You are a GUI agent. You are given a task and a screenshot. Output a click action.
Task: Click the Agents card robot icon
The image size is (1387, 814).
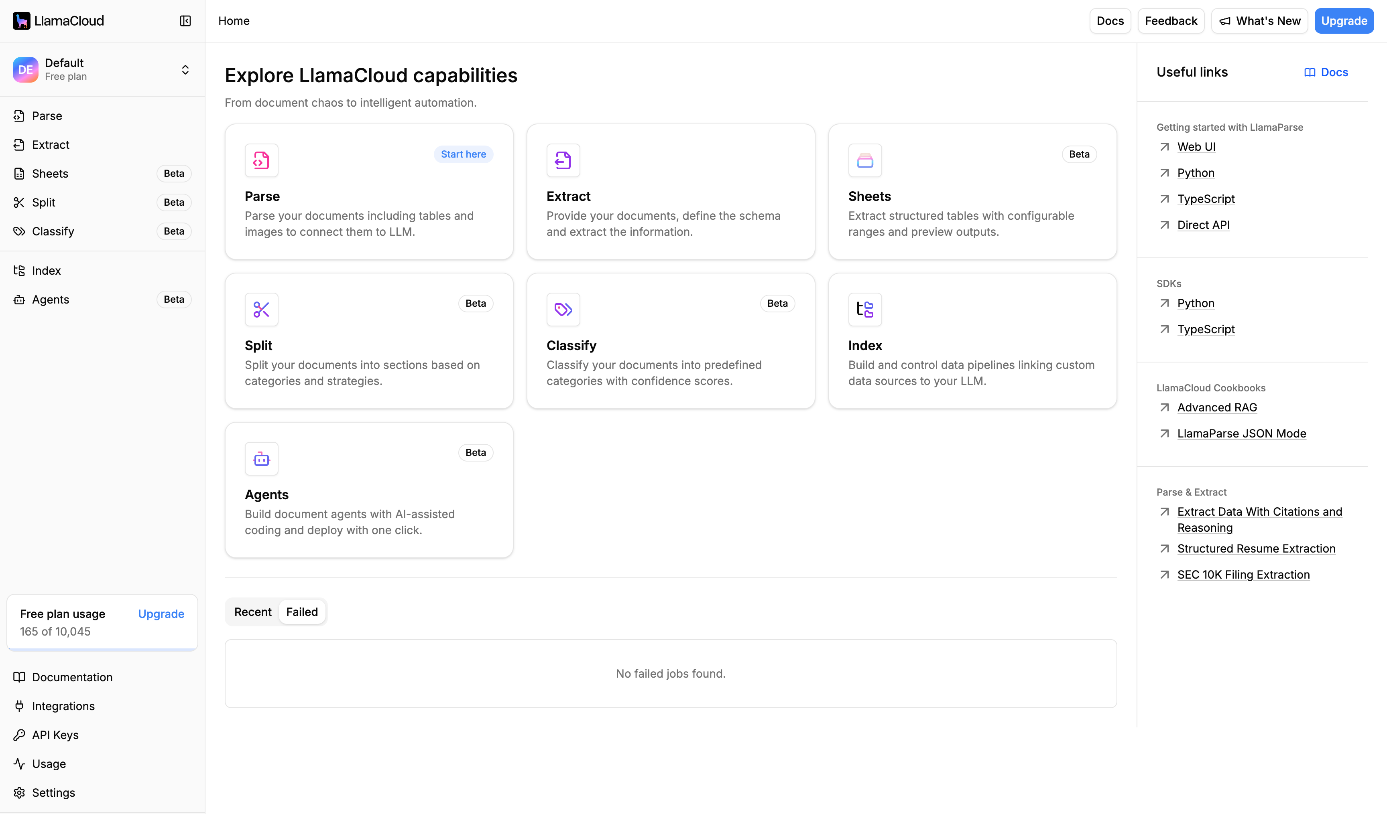tap(261, 459)
